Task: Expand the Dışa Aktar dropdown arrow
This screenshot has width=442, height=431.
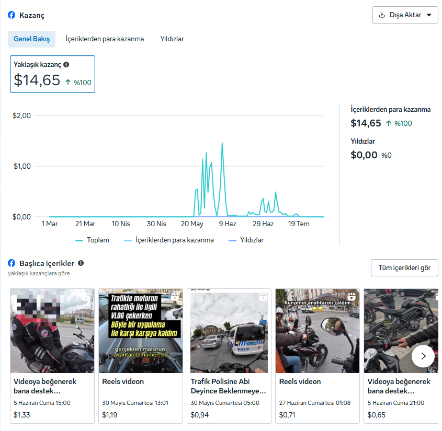Action: (x=429, y=15)
